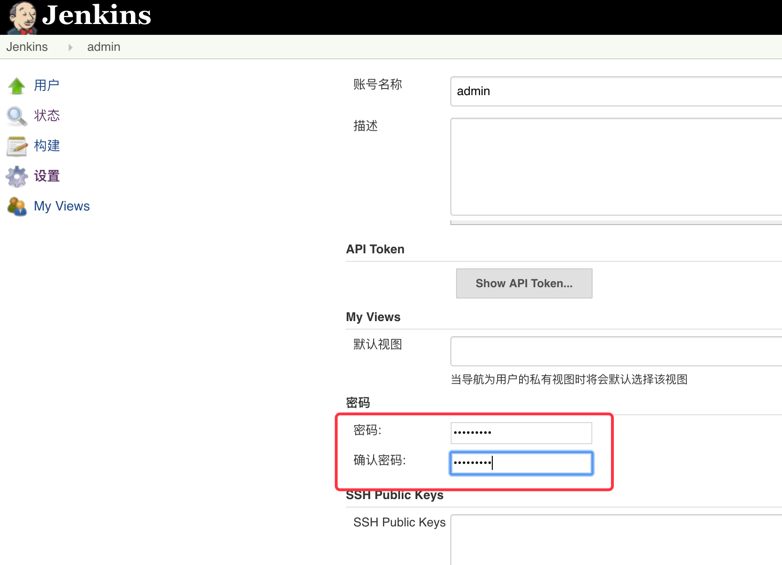Click the bold 密码 section heading

coord(358,403)
